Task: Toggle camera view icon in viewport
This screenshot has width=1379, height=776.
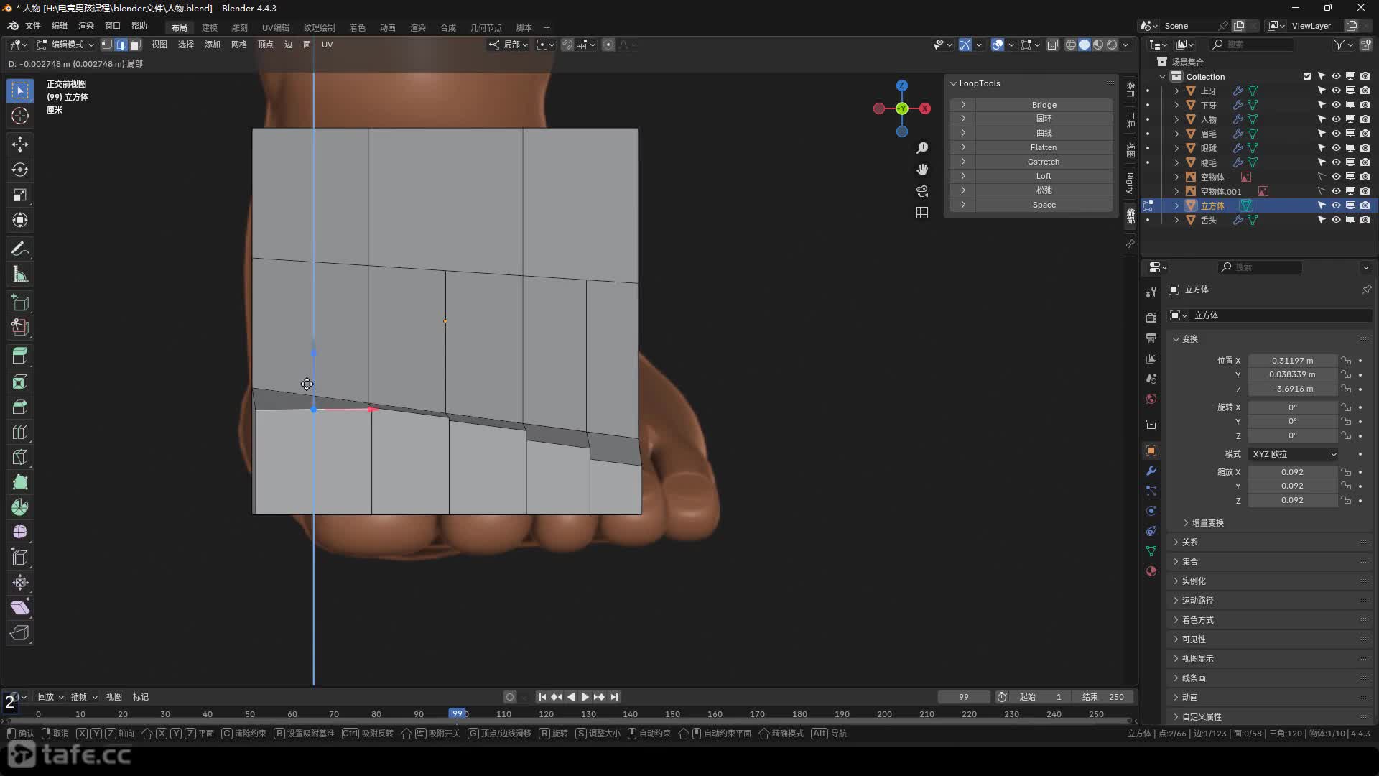Action: click(922, 191)
